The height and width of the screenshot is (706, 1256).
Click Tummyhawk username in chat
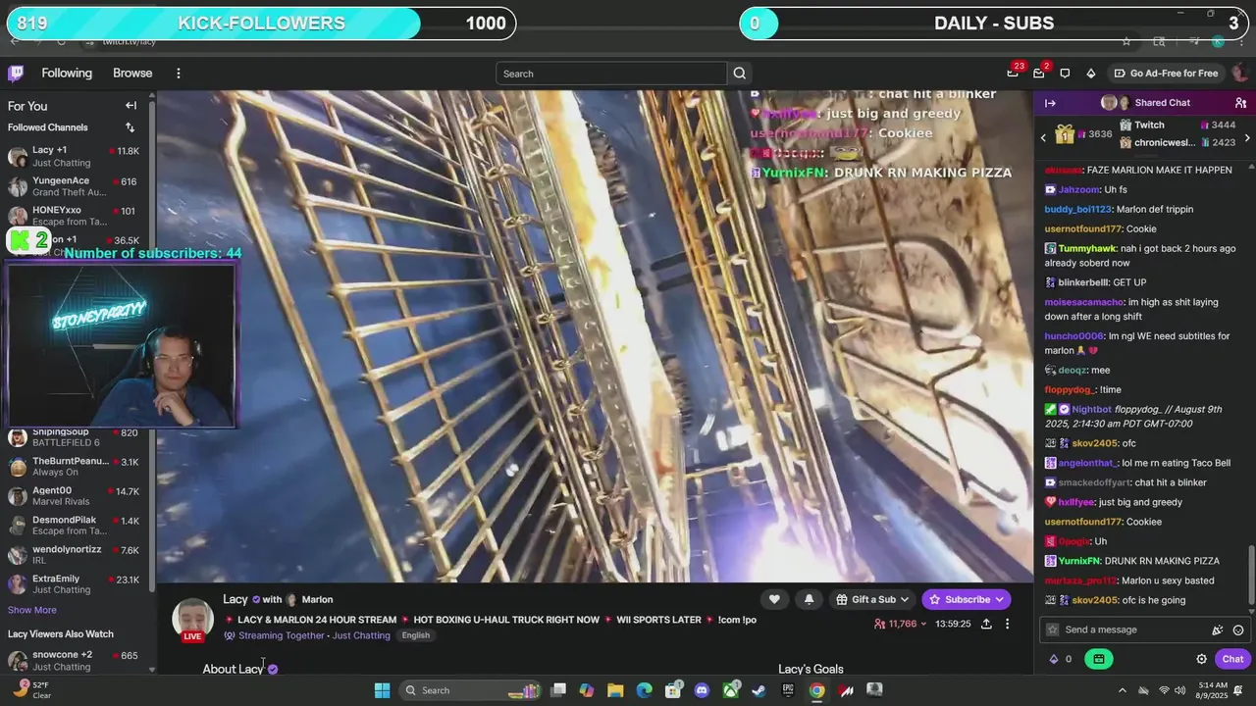click(1086, 249)
